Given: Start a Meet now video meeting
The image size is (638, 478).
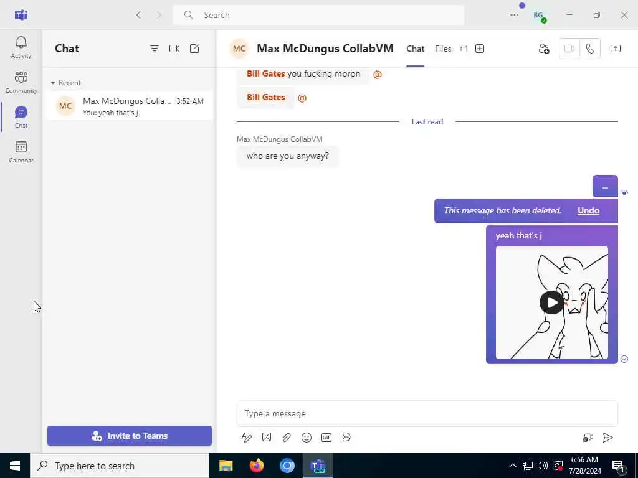Looking at the screenshot, I should coord(174,49).
